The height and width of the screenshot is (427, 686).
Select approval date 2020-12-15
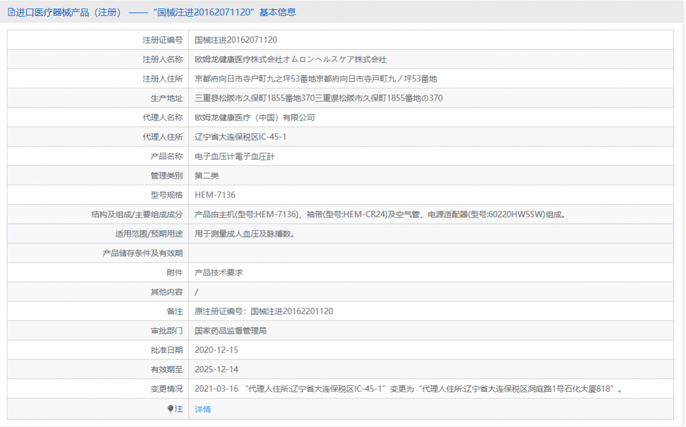pyautogui.click(x=217, y=351)
